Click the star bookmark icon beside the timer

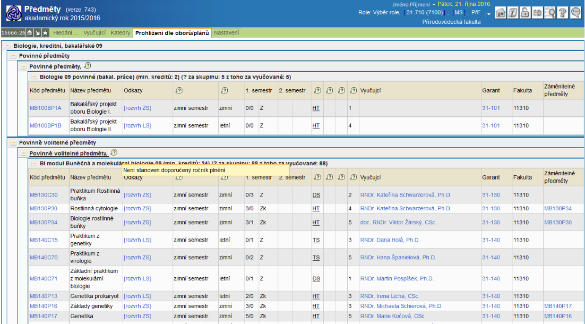(46, 33)
